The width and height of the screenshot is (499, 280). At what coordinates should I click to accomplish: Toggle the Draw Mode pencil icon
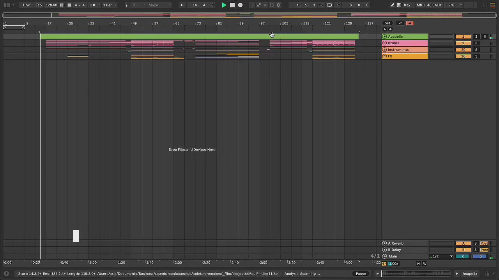(393, 5)
